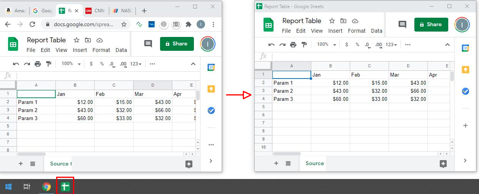Open Google Keep in the standalone window side panel
This screenshot has height=194, width=479.
pos(465,70)
